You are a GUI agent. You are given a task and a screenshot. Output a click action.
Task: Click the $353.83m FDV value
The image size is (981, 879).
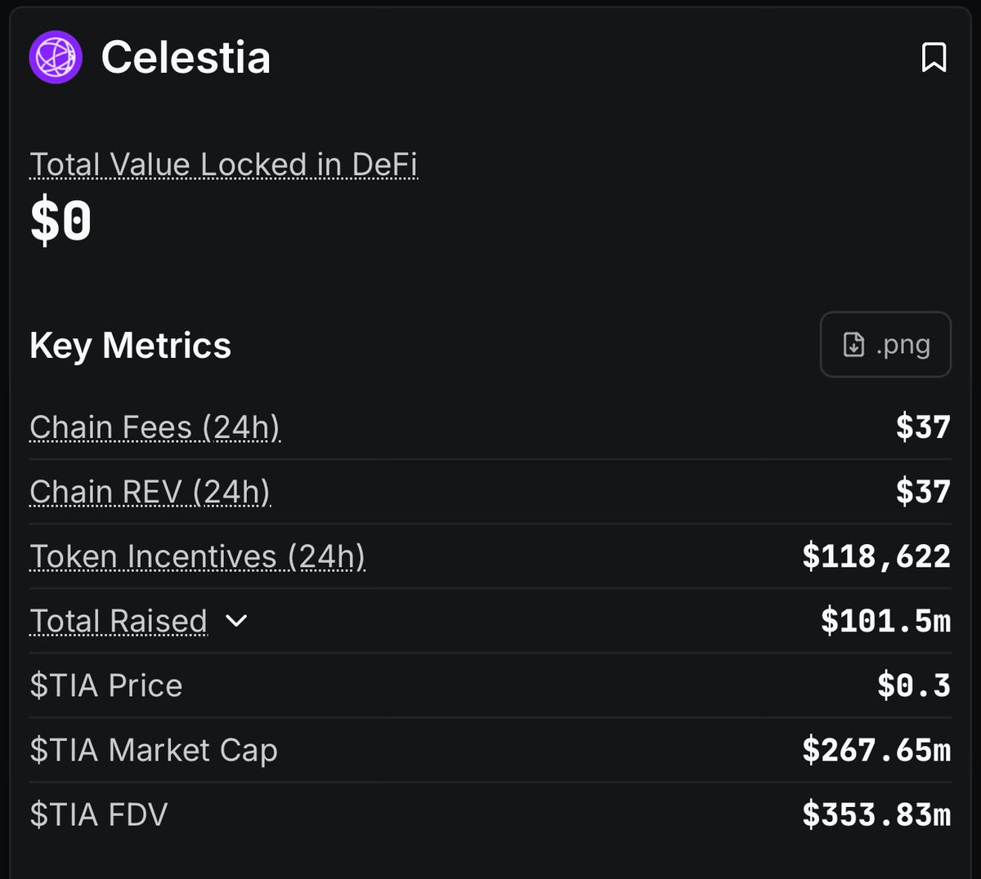[x=876, y=814]
